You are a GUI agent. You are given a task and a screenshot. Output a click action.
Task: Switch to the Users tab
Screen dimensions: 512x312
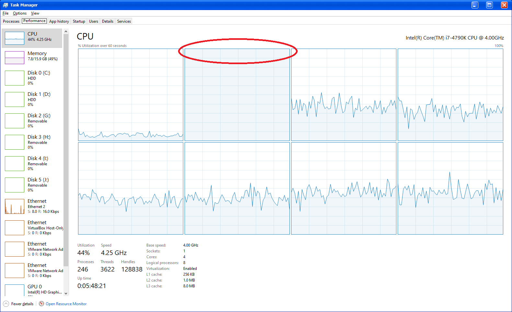click(94, 21)
